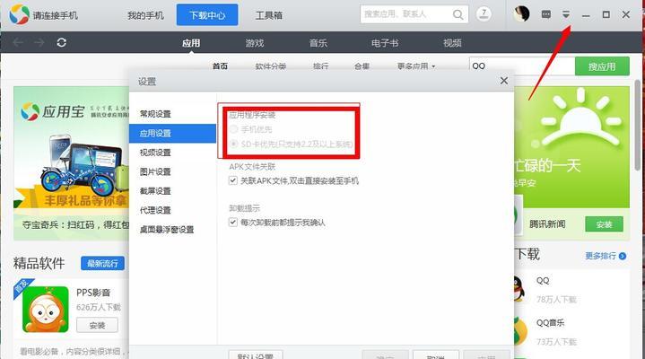This screenshot has height=359, width=645.
Task: Expand 更多应用 dropdown
Action: coord(416,66)
